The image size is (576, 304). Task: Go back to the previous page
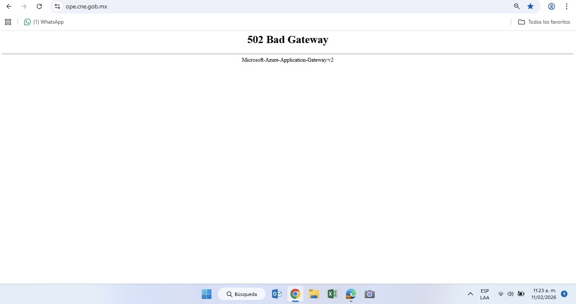tap(9, 6)
